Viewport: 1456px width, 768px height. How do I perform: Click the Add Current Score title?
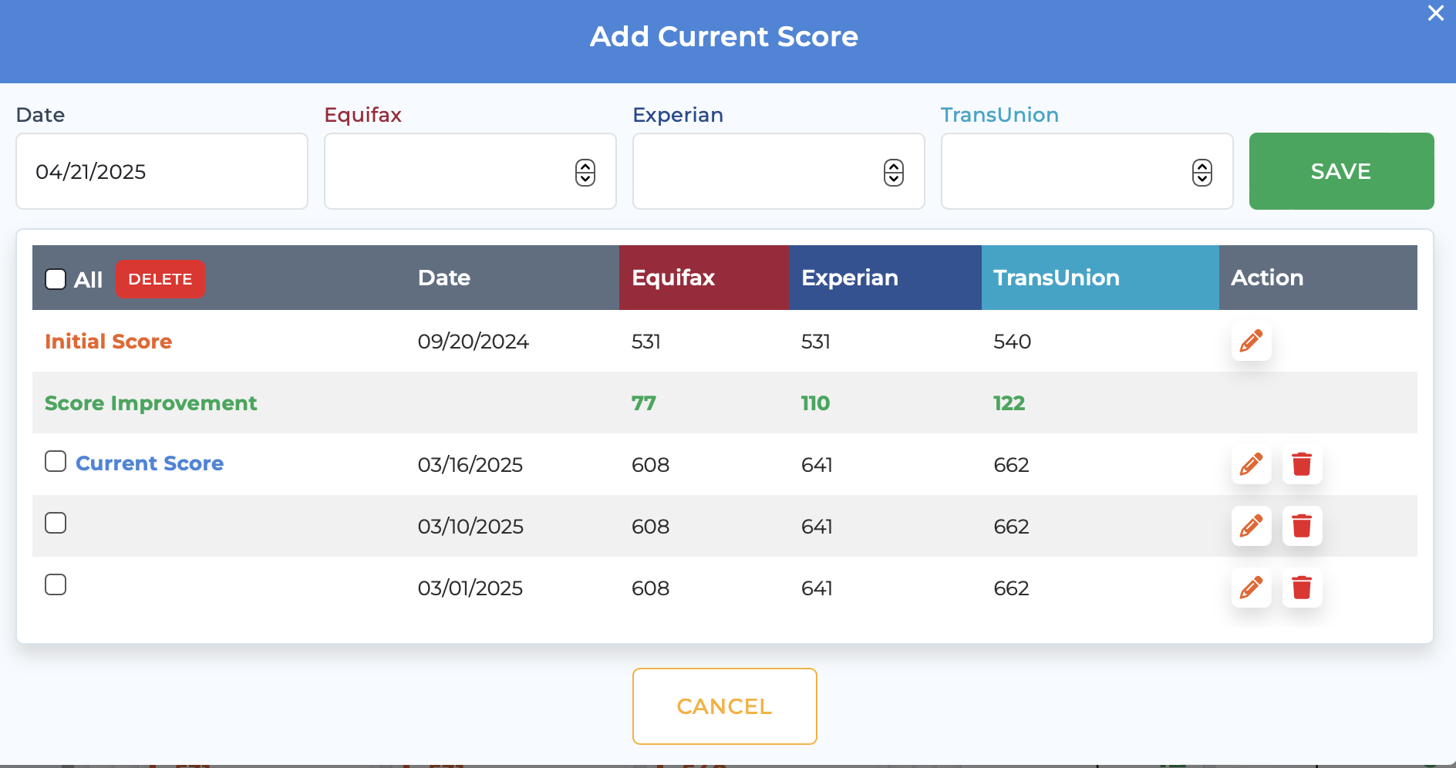click(x=724, y=36)
